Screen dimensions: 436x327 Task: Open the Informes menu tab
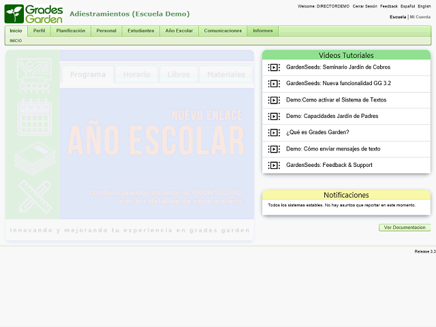point(263,31)
